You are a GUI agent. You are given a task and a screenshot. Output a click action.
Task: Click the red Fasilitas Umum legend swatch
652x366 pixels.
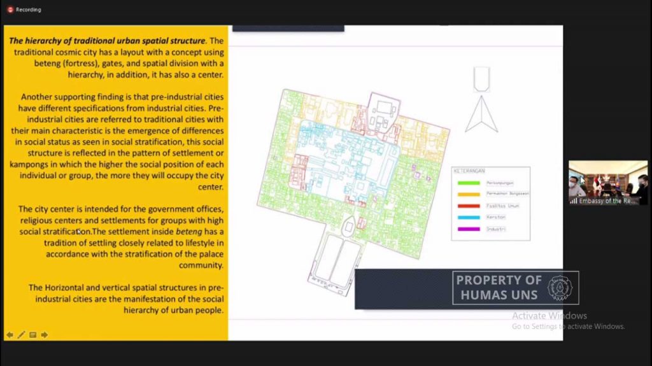[469, 206]
